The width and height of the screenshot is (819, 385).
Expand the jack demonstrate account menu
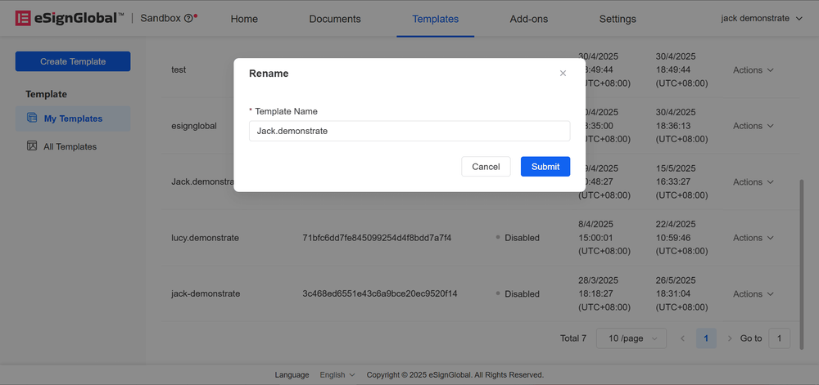pyautogui.click(x=761, y=19)
